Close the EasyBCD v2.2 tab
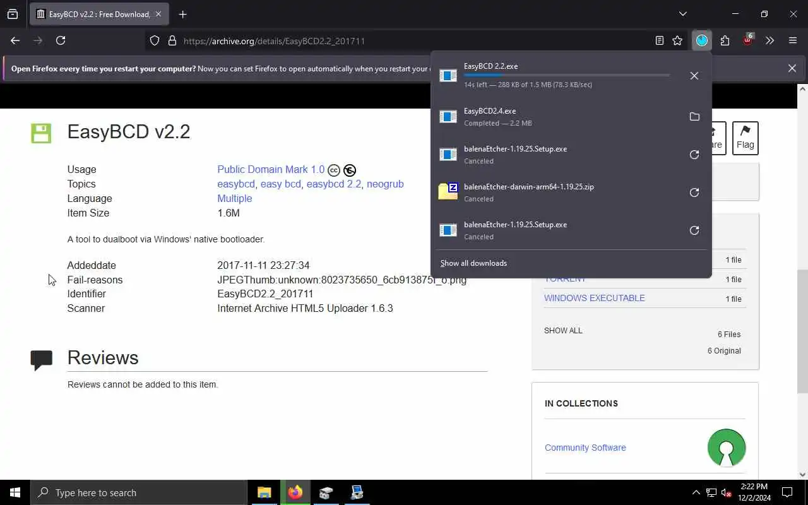Image resolution: width=808 pixels, height=505 pixels. pyautogui.click(x=158, y=14)
